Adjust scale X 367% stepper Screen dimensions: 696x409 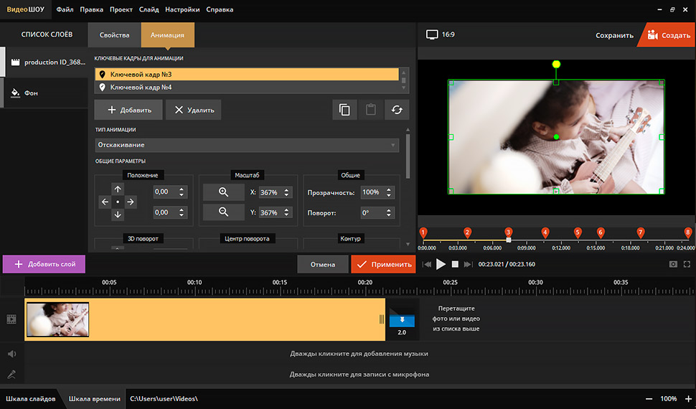(x=287, y=192)
